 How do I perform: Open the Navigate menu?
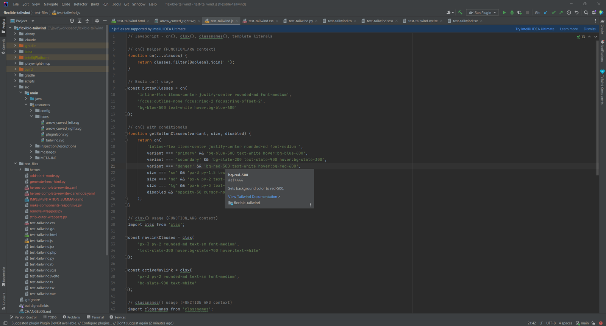click(51, 4)
